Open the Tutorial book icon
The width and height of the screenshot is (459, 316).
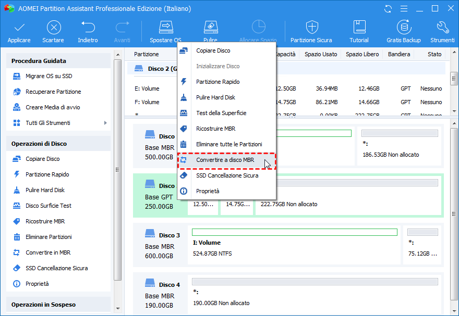click(359, 28)
